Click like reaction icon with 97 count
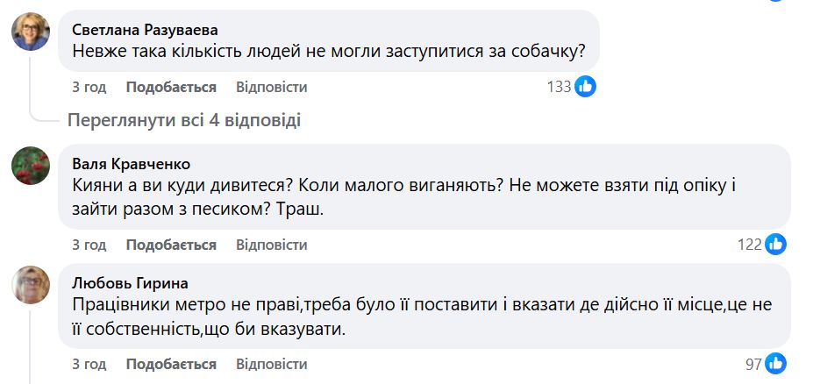 tap(775, 363)
